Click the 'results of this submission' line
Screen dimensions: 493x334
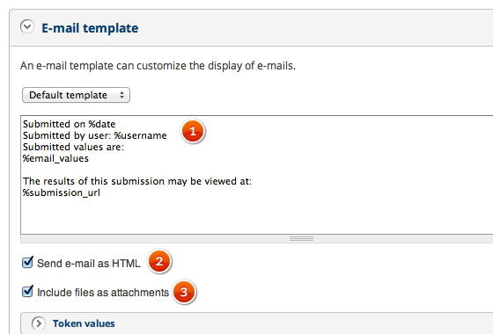[137, 181]
